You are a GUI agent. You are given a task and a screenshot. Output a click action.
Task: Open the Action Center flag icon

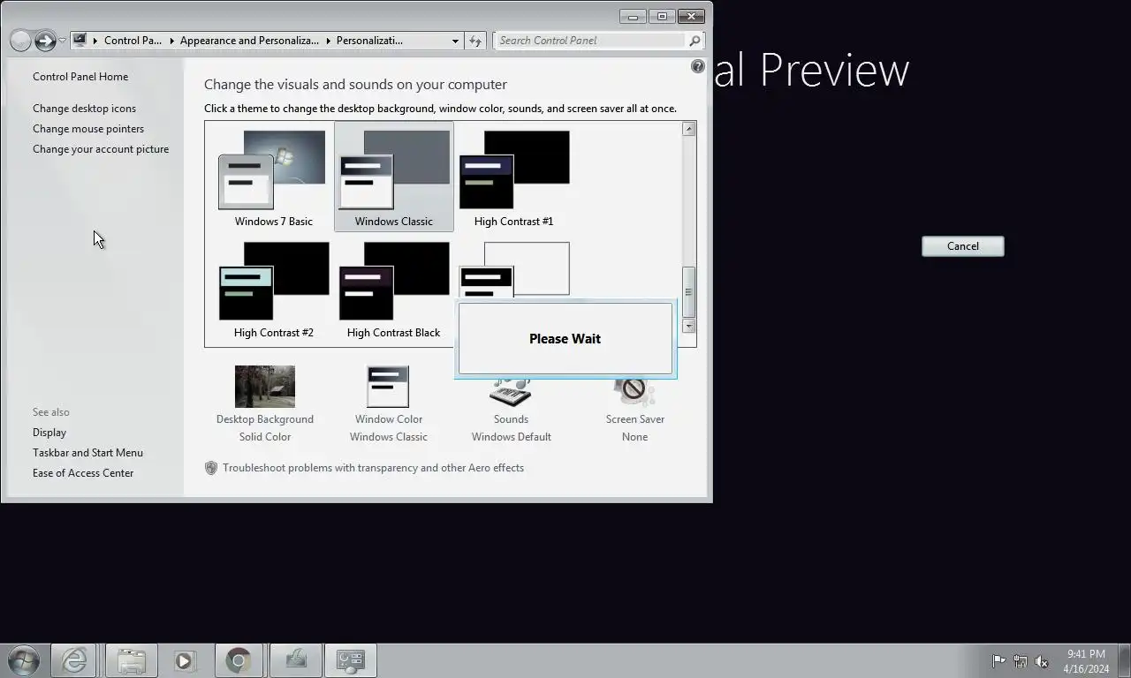[x=998, y=660]
